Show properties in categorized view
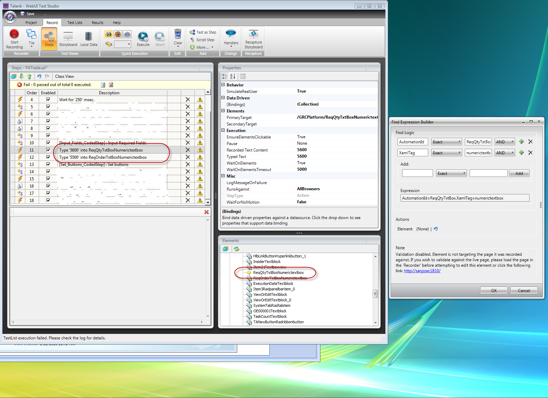 225,76
